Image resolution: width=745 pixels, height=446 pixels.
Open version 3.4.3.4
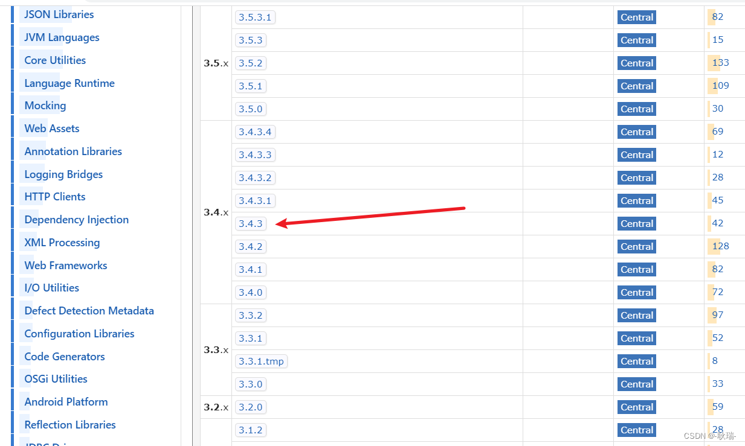(255, 132)
